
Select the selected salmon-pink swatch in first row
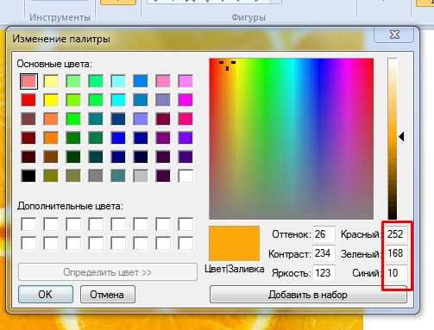coord(28,81)
